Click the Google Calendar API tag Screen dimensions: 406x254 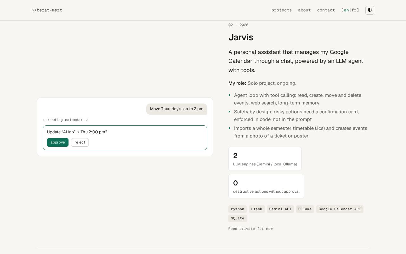point(340,209)
